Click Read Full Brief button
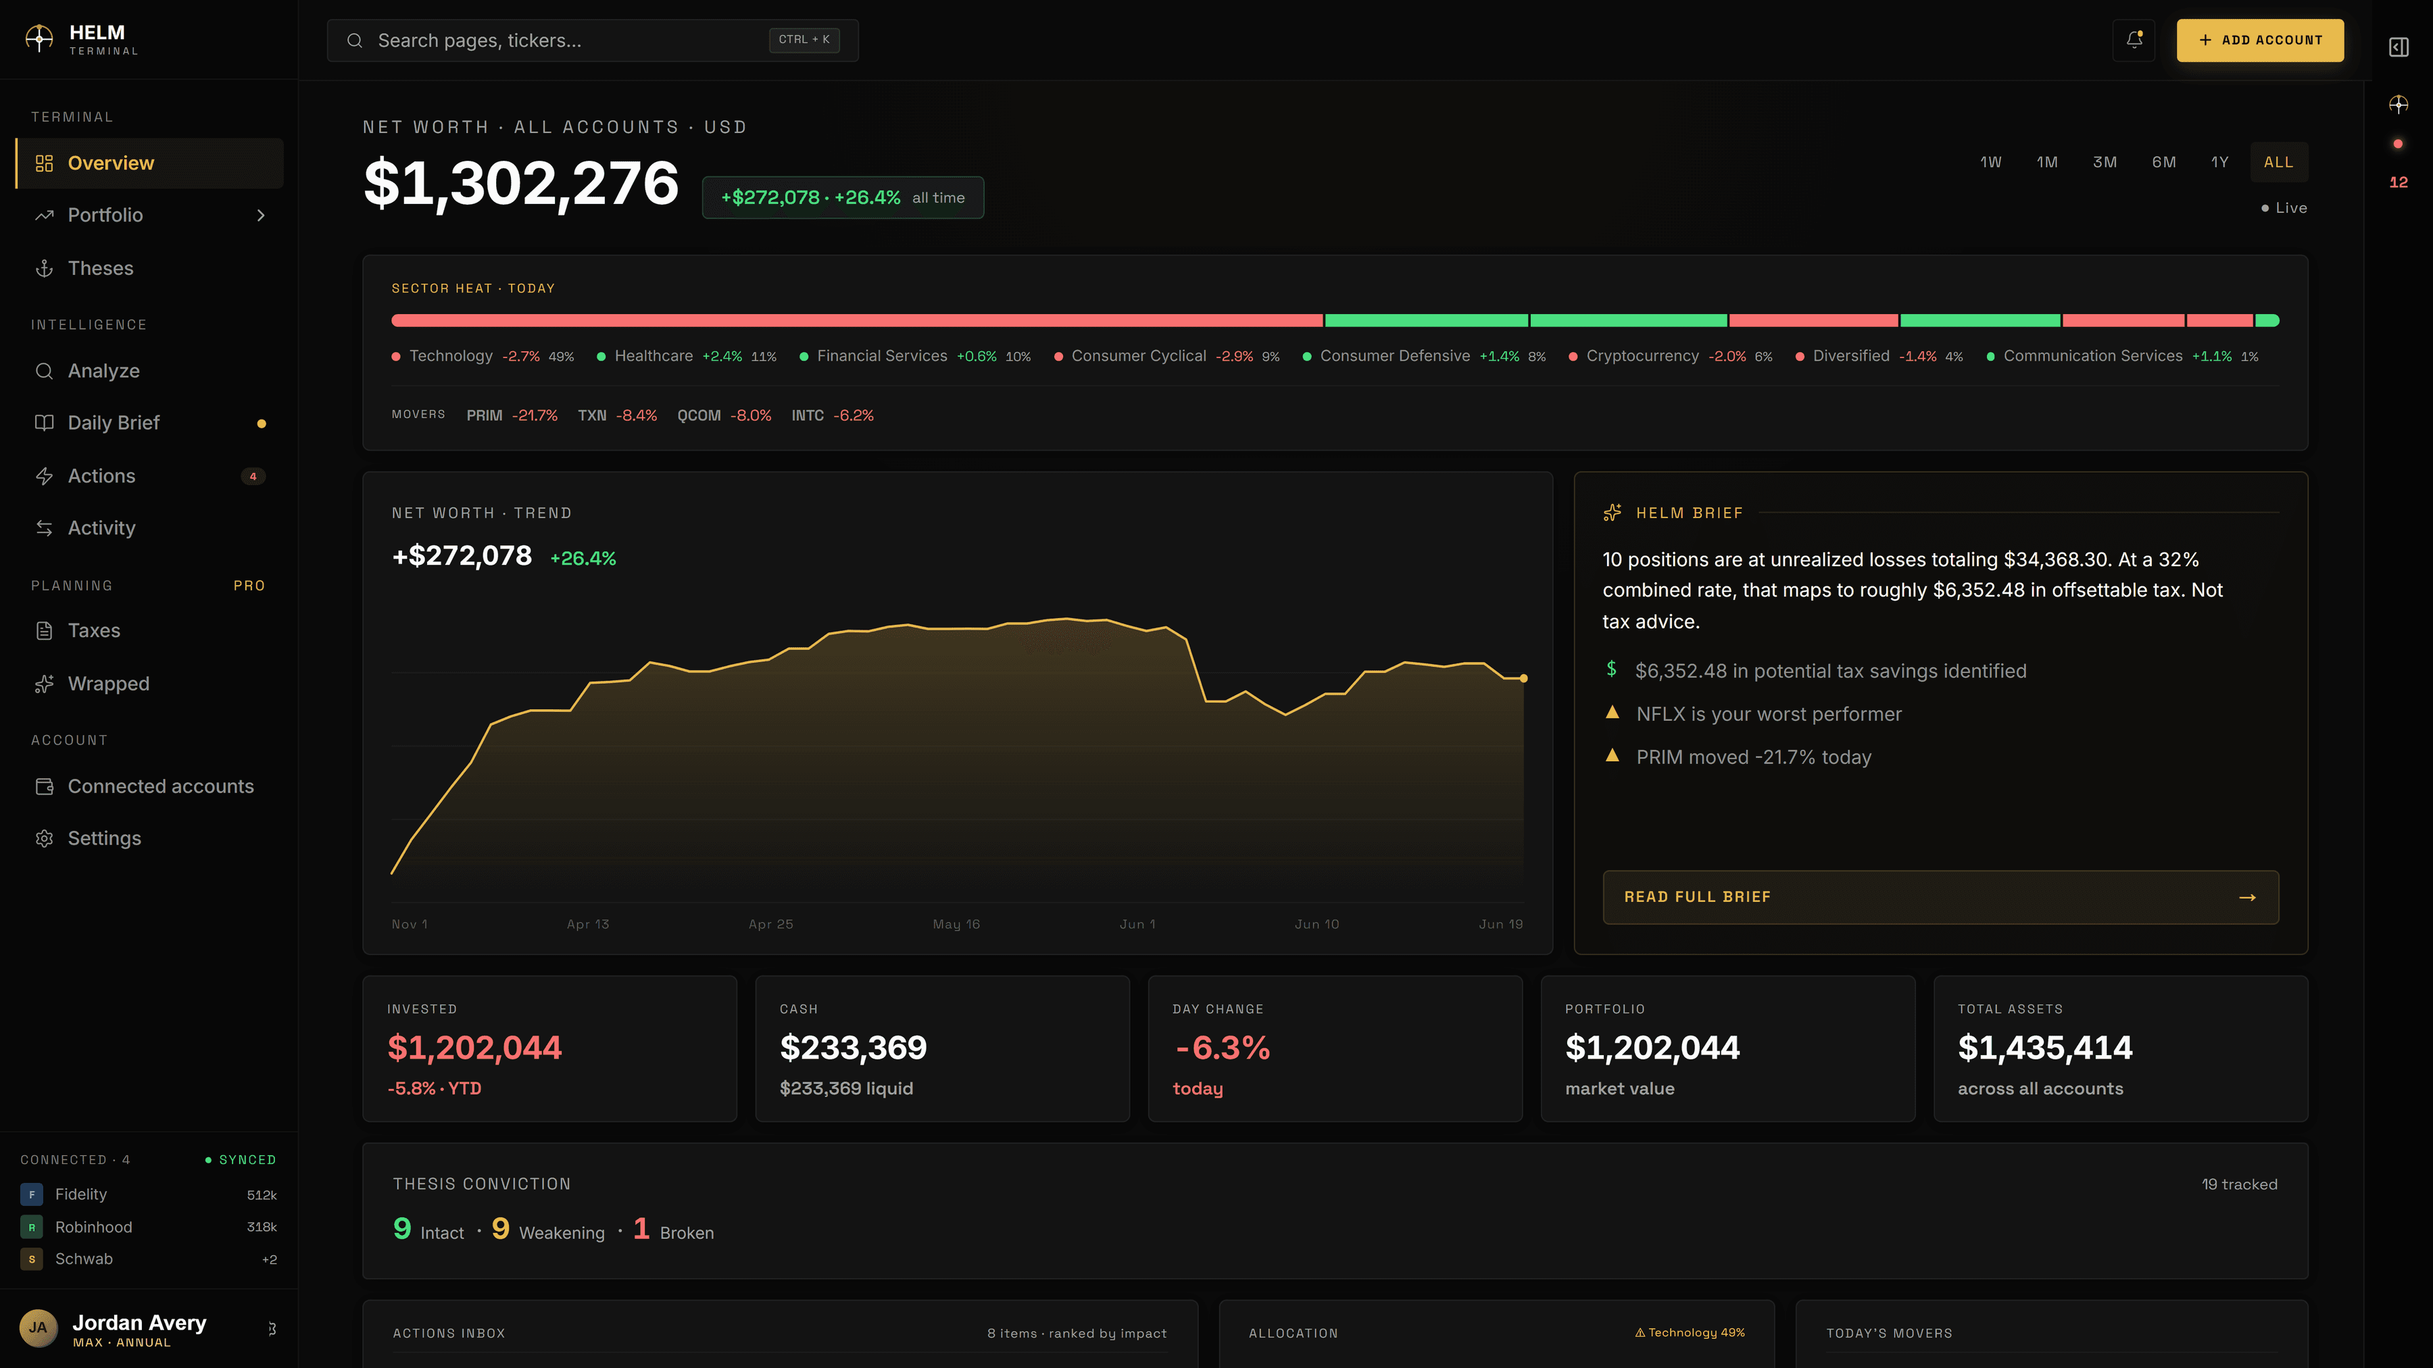This screenshot has width=2433, height=1368. coord(1940,897)
